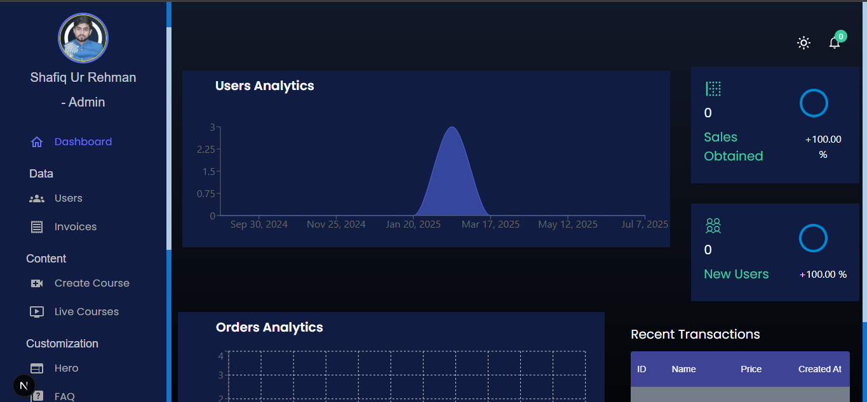
Task: Click the FAQ question mark icon
Action: (37, 396)
